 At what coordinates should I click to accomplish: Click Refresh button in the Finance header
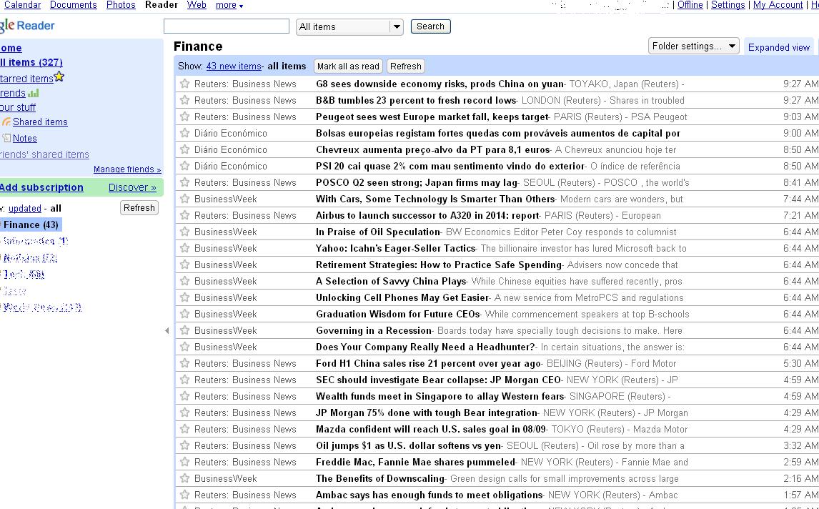coord(405,66)
